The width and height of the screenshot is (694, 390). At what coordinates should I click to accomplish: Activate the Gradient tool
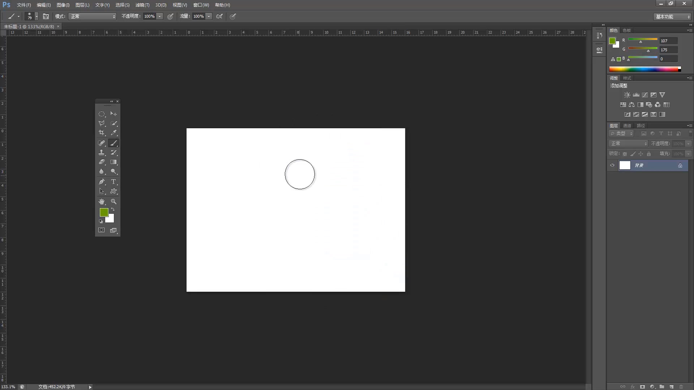click(x=114, y=162)
